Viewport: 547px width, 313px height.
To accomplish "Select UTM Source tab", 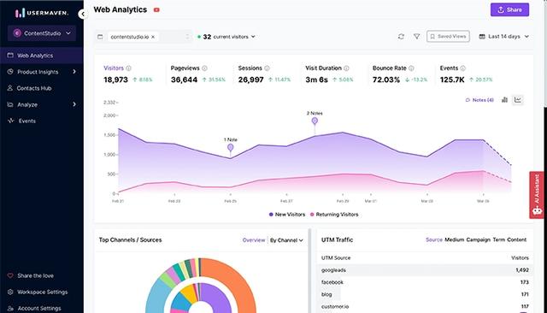I will click(434, 239).
